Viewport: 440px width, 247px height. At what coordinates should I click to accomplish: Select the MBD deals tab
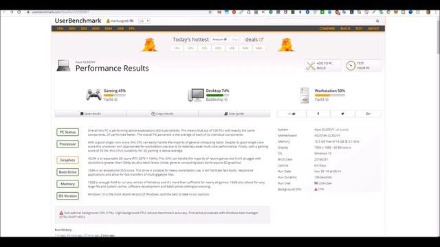coord(258,48)
